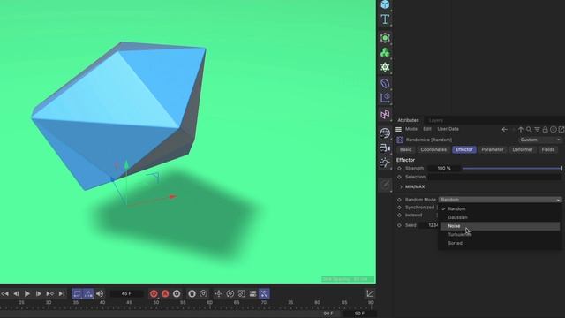The width and height of the screenshot is (565, 318).
Task: Add a Light object icon
Action: 385,163
